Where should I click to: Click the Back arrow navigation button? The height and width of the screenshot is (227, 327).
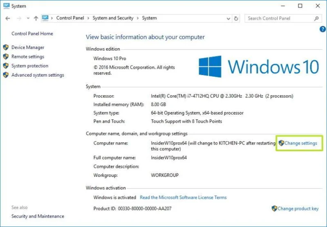8,18
